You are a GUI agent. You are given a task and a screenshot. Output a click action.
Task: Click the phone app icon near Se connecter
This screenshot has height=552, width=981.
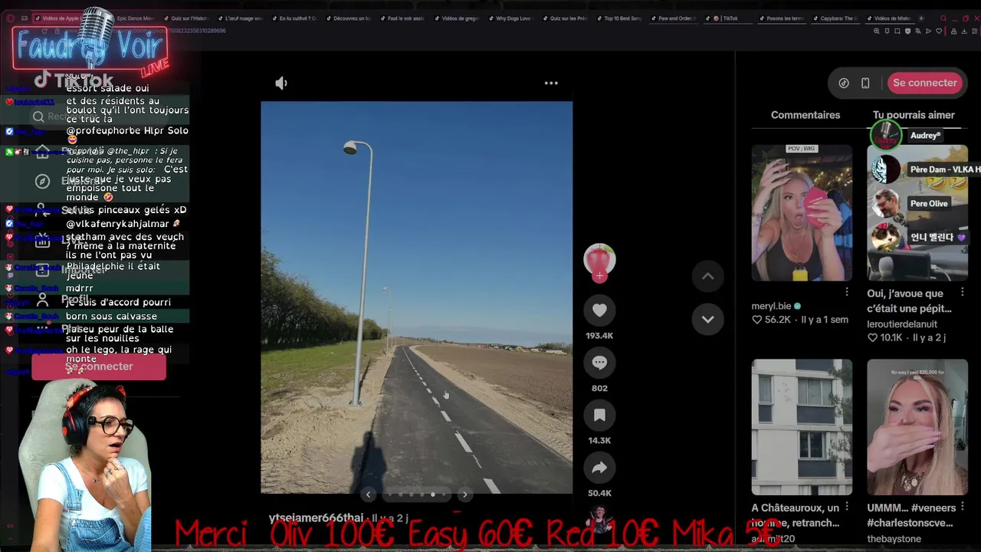[x=865, y=83]
